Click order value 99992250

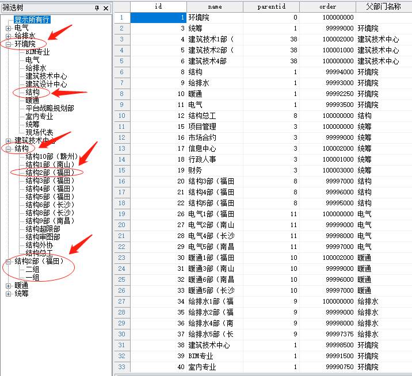(327, 94)
